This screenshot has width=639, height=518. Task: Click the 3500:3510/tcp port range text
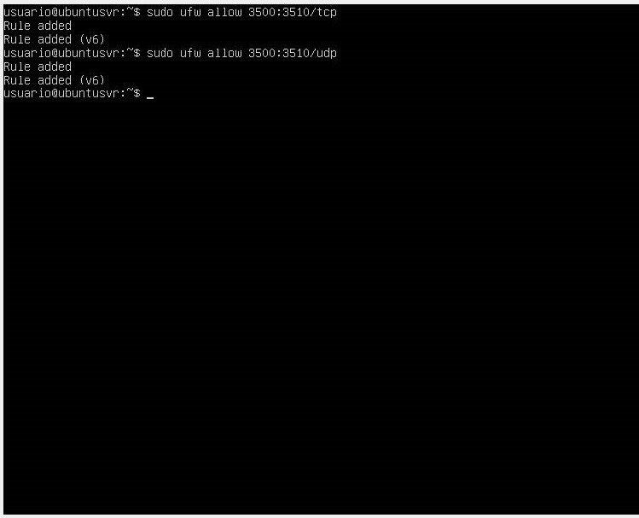[x=293, y=12]
